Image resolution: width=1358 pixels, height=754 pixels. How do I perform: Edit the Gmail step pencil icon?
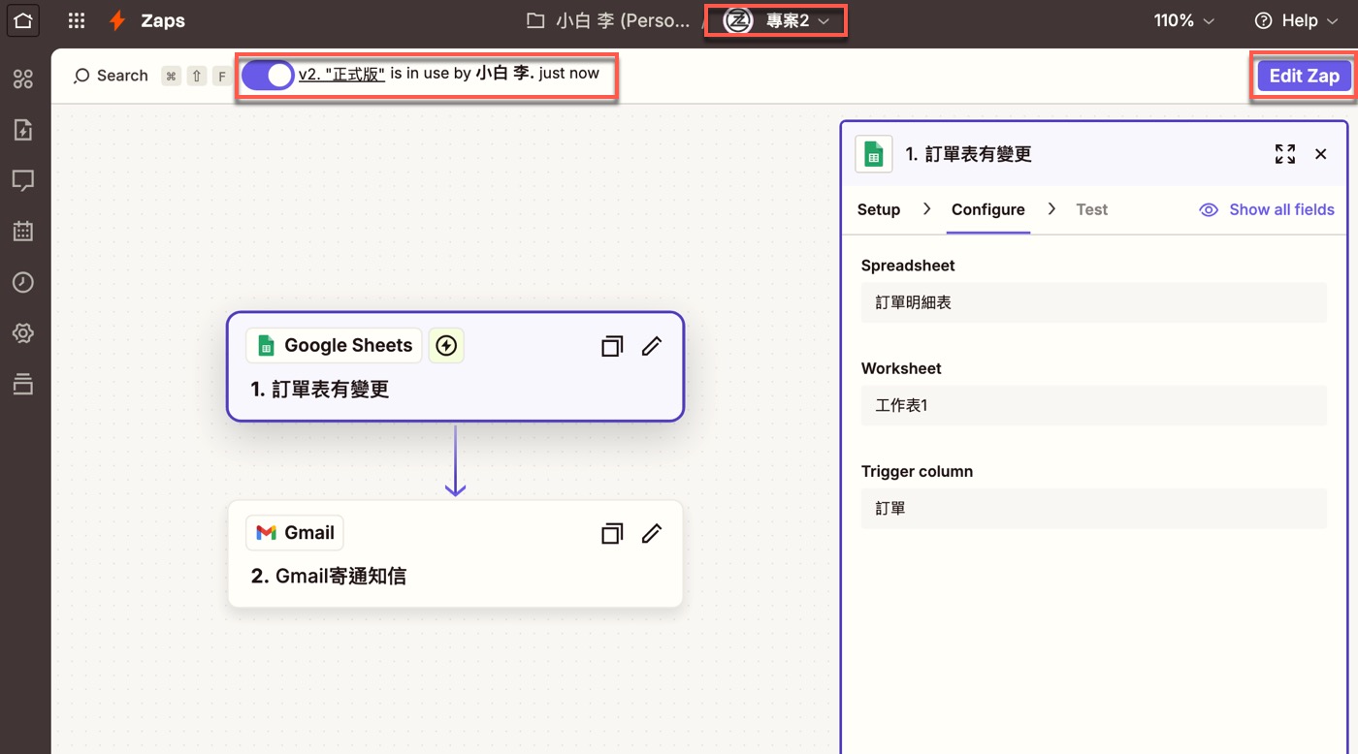[652, 533]
